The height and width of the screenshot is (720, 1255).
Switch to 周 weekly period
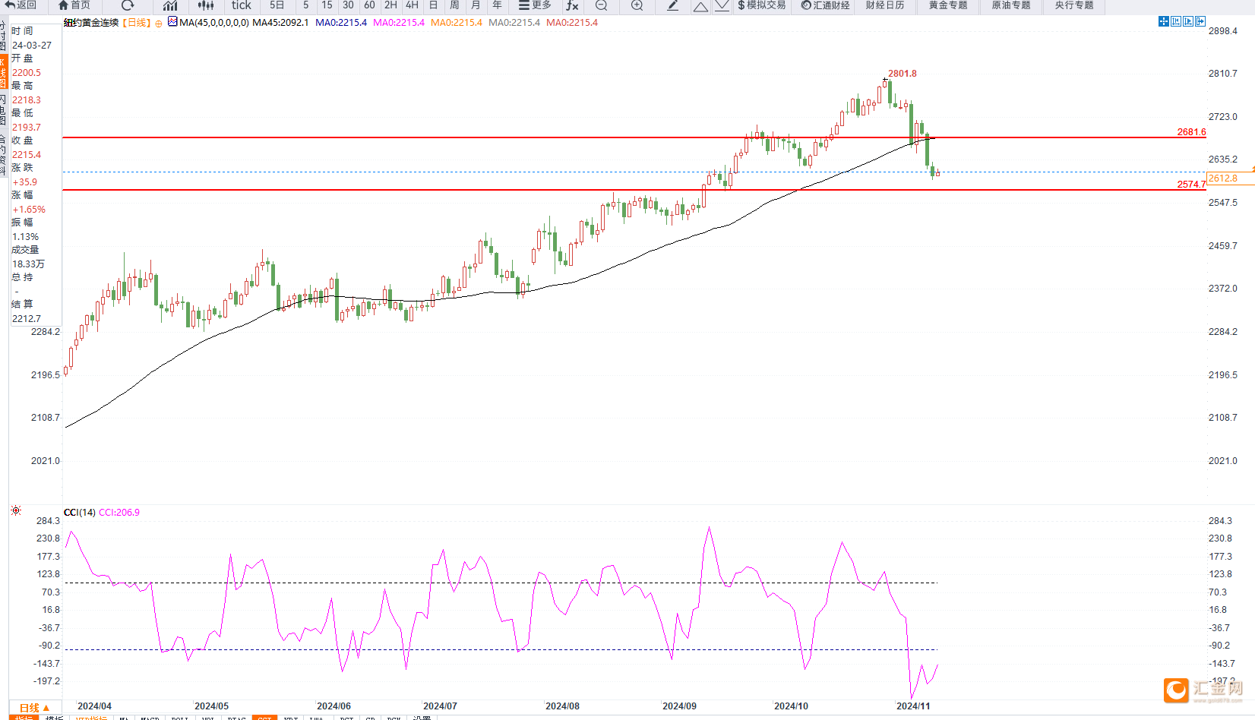pyautogui.click(x=454, y=5)
